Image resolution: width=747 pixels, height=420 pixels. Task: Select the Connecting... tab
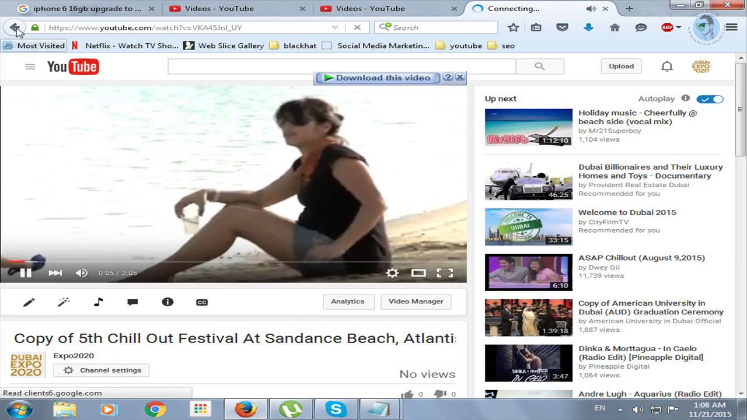(x=540, y=9)
